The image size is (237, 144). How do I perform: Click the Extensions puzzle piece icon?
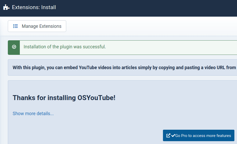tap(6, 7)
